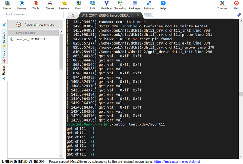
Task: Focus the Quick connect input field
Action: point(32,14)
